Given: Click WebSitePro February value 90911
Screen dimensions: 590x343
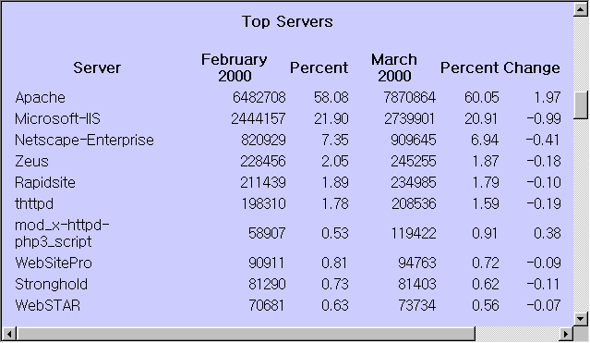Looking at the screenshot, I should click(267, 263).
